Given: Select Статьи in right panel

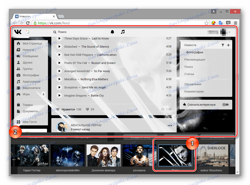Looking at the screenshot, I should [189, 74].
